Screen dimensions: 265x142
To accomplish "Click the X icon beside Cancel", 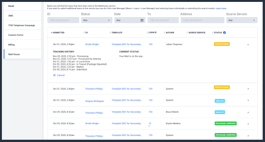I will click(54, 75).
